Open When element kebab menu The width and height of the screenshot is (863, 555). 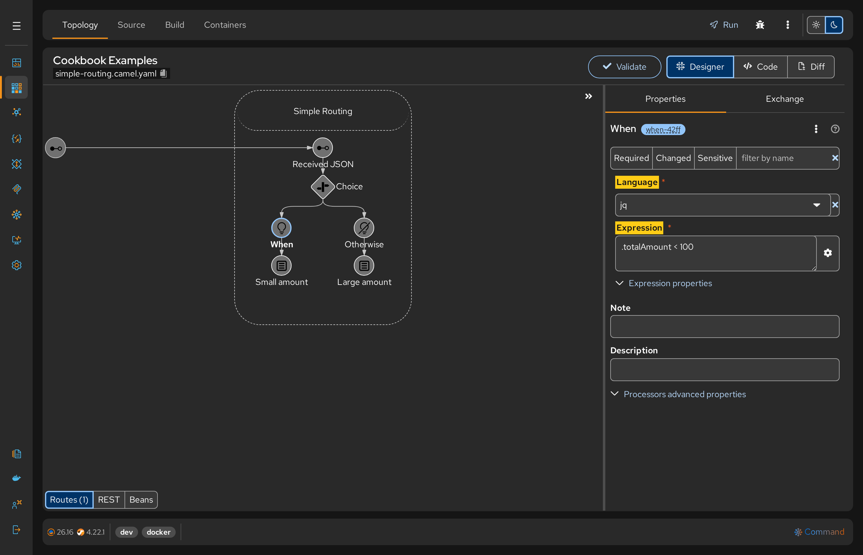click(x=816, y=129)
